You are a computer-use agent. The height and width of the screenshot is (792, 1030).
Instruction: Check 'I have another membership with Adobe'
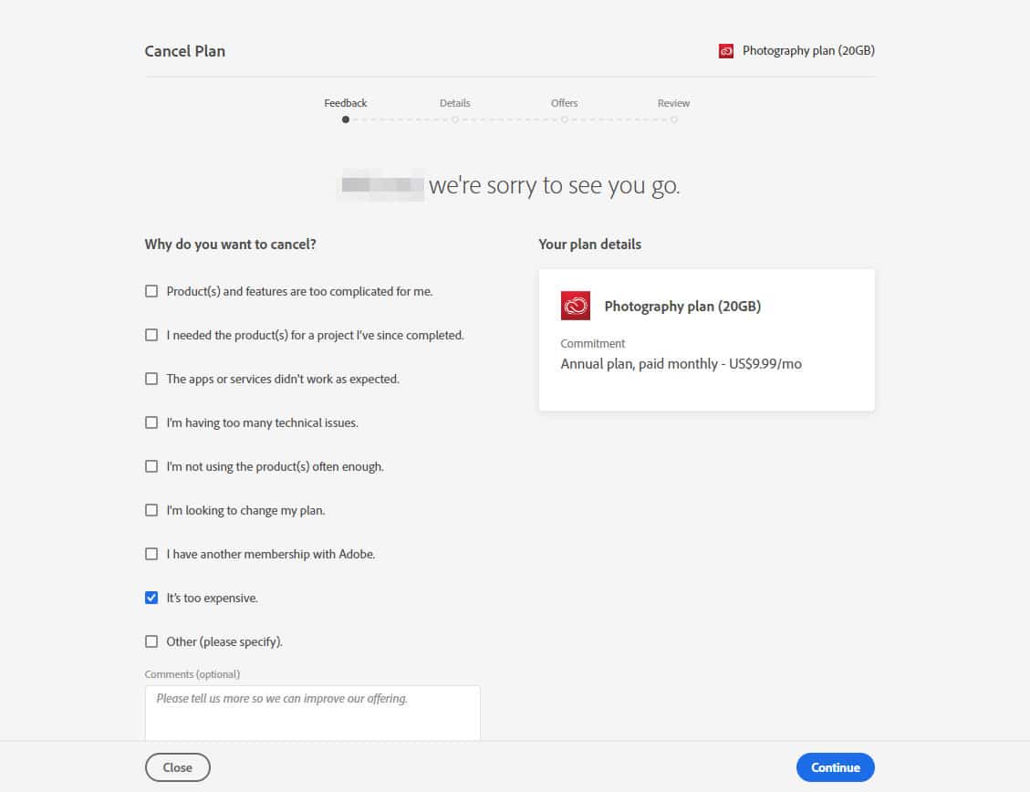[151, 554]
